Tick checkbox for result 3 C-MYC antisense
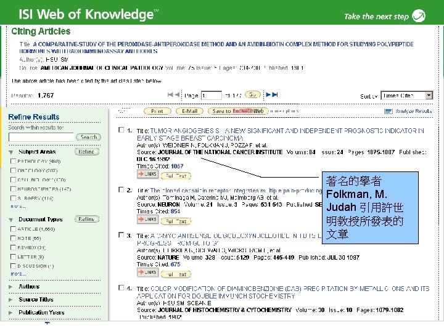This screenshot has height=333, width=444. (121, 235)
